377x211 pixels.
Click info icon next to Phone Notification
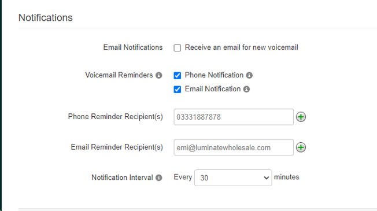click(249, 75)
